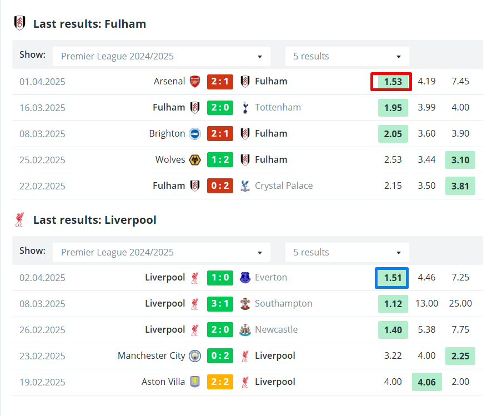This screenshot has width=487, height=416.
Task: Click the Wolves club badge
Action: (x=195, y=160)
